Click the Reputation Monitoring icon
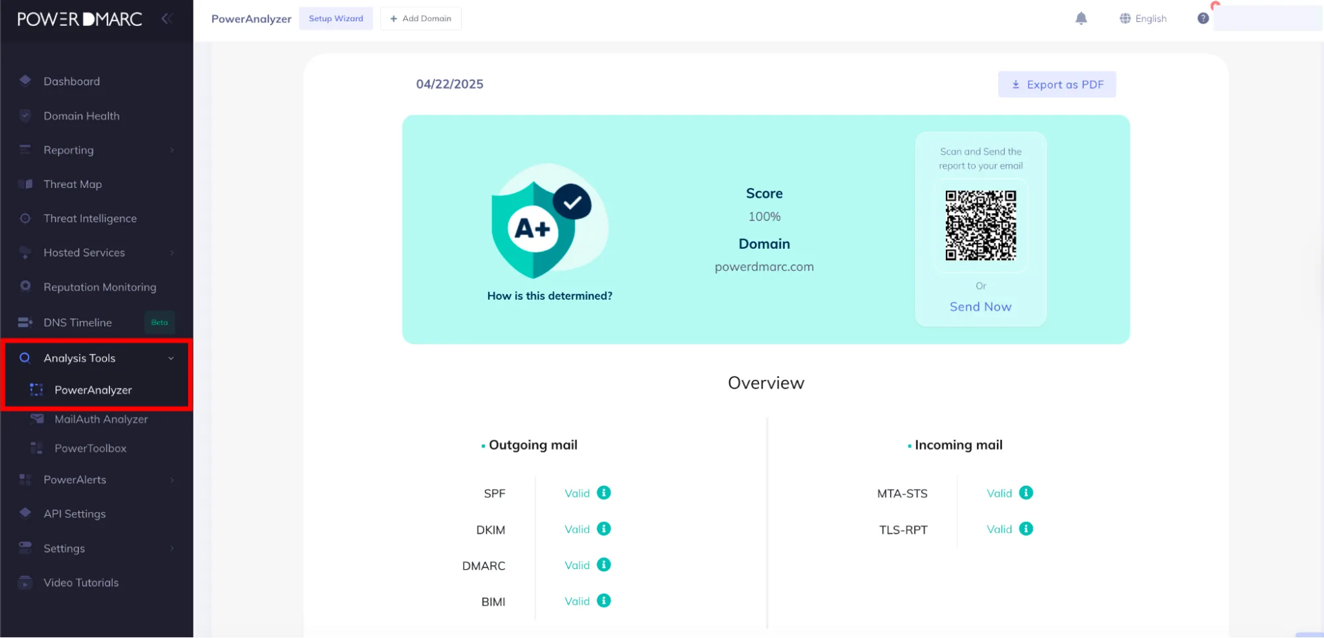Image resolution: width=1324 pixels, height=638 pixels. click(x=25, y=287)
